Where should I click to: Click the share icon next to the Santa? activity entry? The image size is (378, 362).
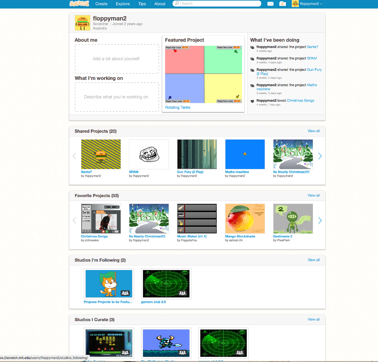click(252, 47)
